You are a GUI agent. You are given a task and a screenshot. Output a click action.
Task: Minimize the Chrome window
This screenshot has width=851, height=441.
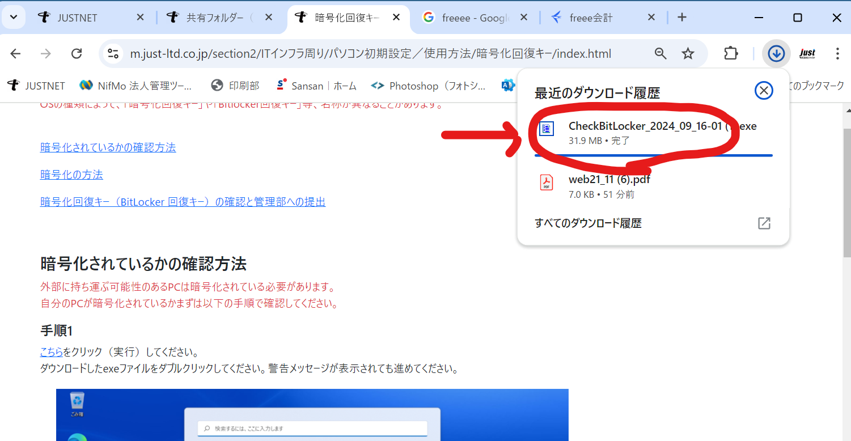(x=759, y=18)
